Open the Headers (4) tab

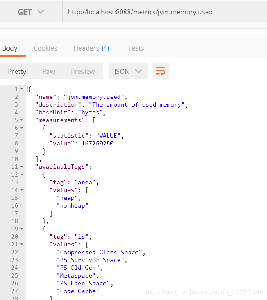click(x=91, y=48)
